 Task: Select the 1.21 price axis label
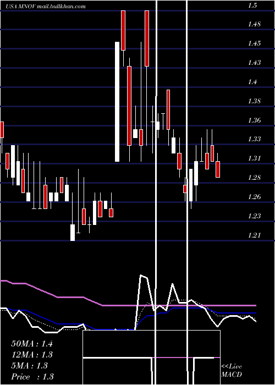[254, 235]
